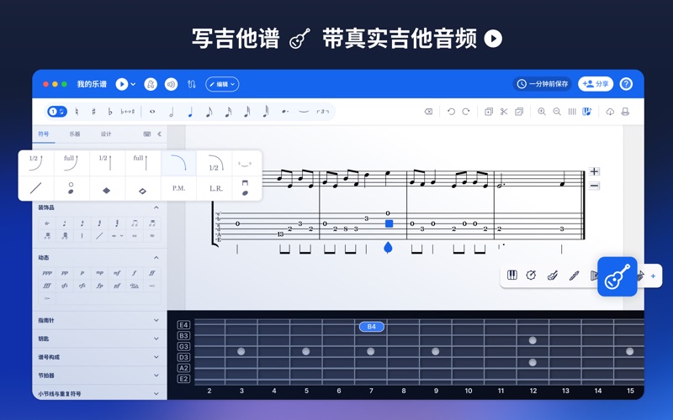Toggle enharmonic flat-to-sharp conversion
This screenshot has height=420, width=673.
[128, 112]
